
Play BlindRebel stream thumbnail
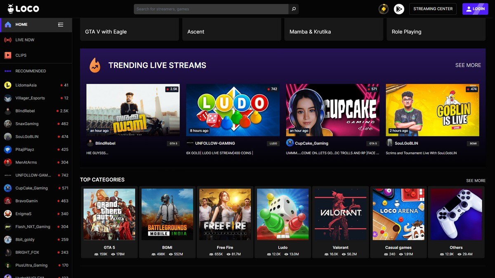coord(133,110)
